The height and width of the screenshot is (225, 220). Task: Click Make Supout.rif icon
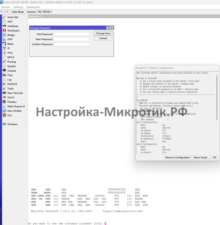click(4, 106)
